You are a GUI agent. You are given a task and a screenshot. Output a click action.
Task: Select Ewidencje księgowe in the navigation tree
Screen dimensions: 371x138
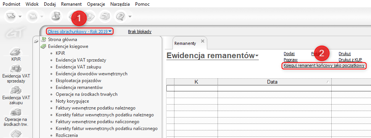click(x=68, y=47)
